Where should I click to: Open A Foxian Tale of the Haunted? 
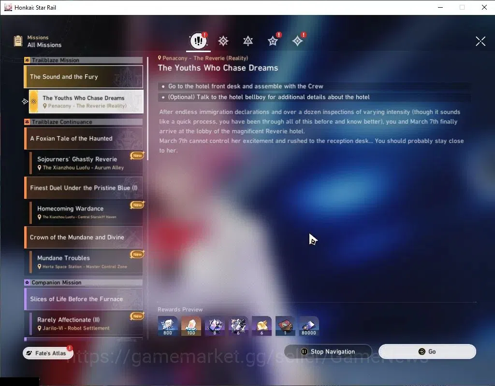(x=83, y=138)
